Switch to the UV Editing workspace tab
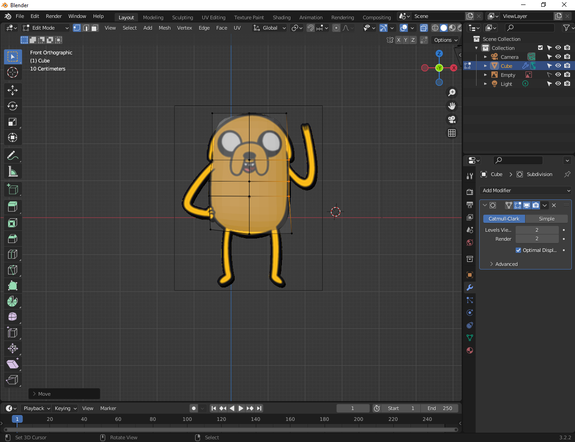The height and width of the screenshot is (442, 575). pyautogui.click(x=214, y=18)
